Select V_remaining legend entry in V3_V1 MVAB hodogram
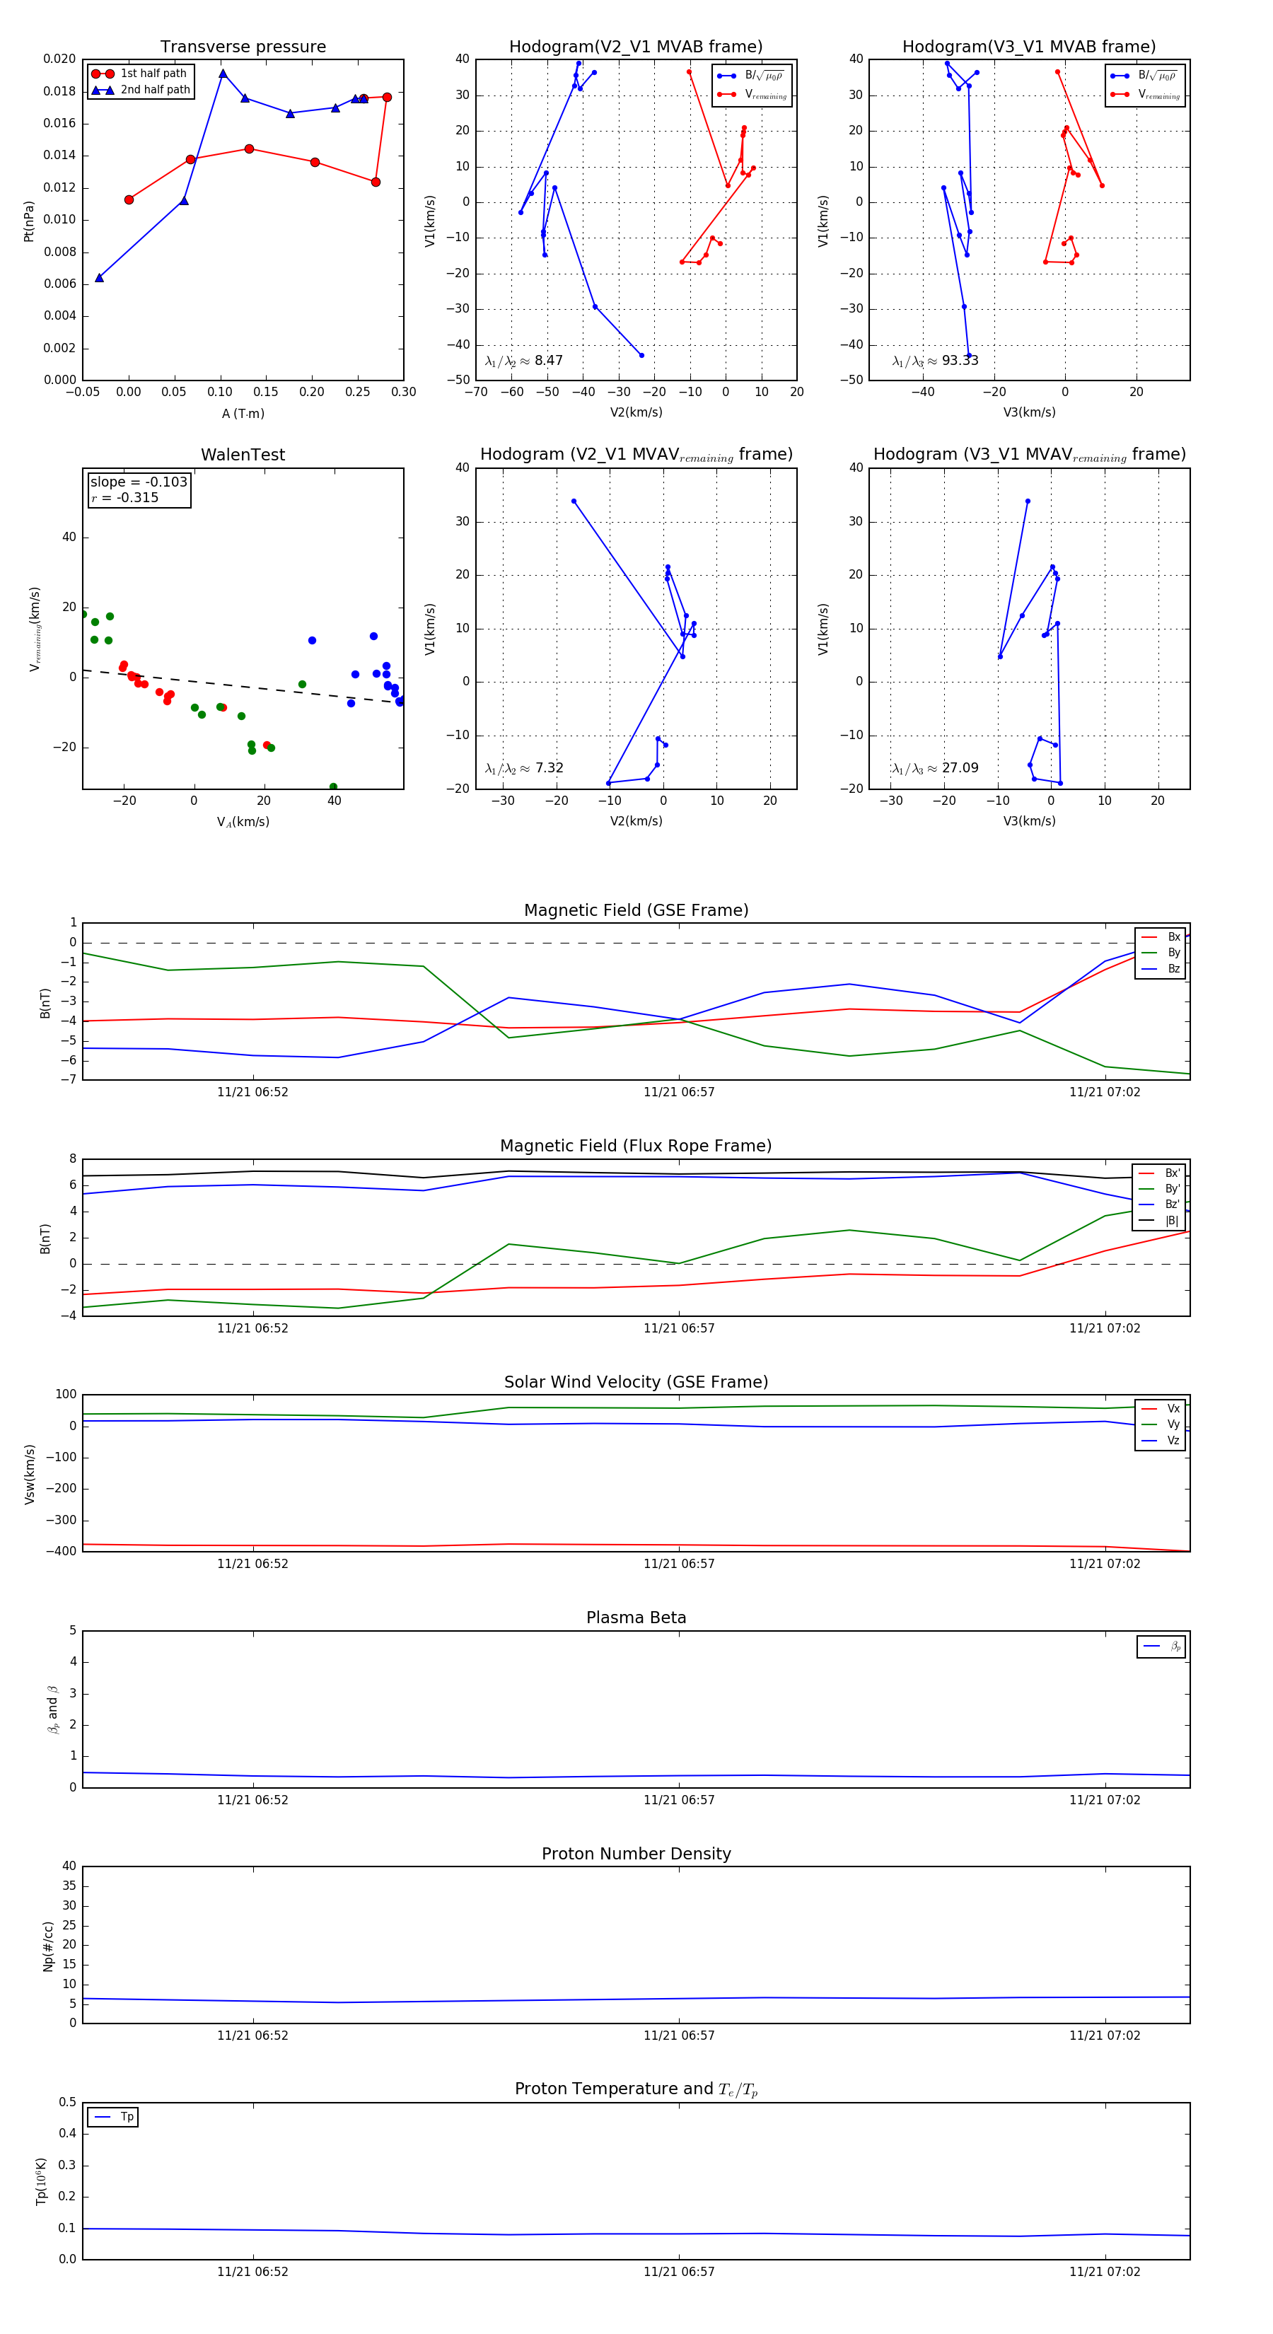Image resolution: width=1273 pixels, height=2334 pixels. 1145,94
